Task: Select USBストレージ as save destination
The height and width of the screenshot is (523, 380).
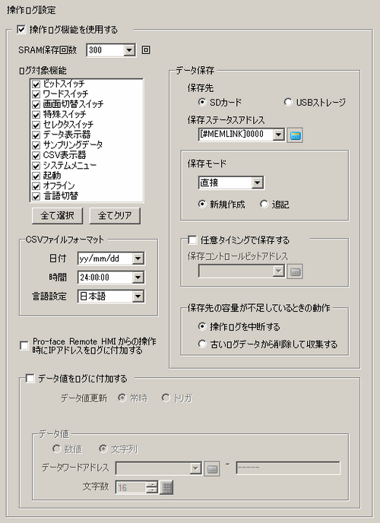Action: point(288,102)
